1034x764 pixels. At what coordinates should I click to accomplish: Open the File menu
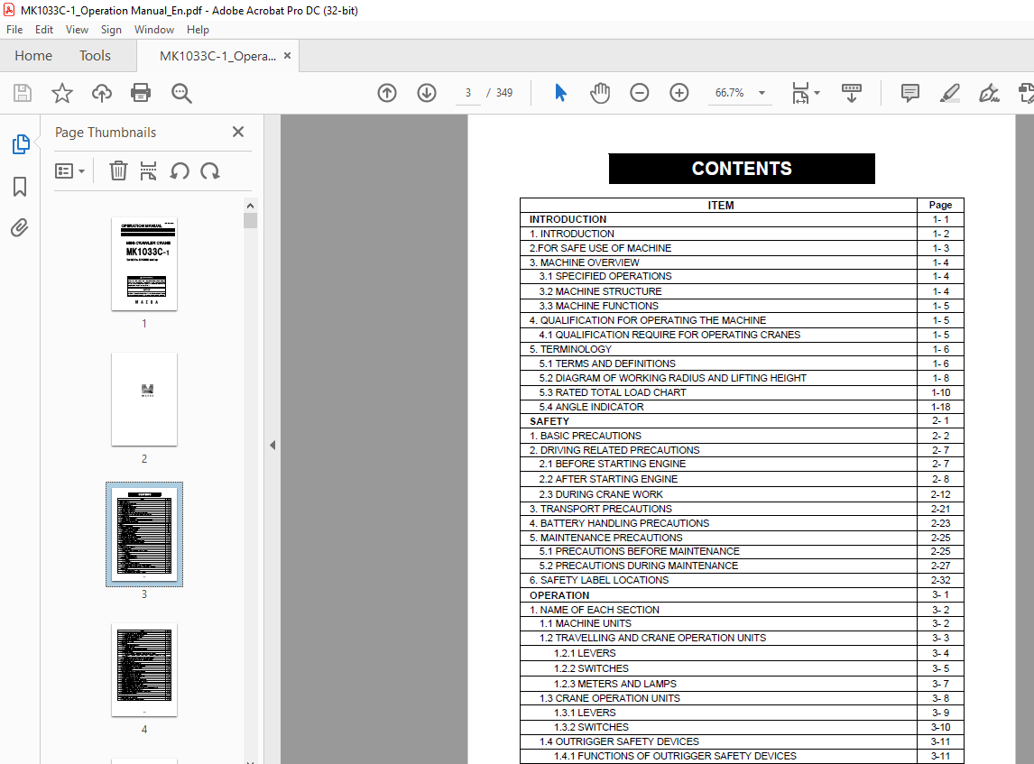[14, 30]
